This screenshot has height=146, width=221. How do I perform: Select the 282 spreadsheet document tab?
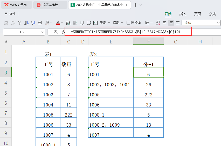click(100, 5)
